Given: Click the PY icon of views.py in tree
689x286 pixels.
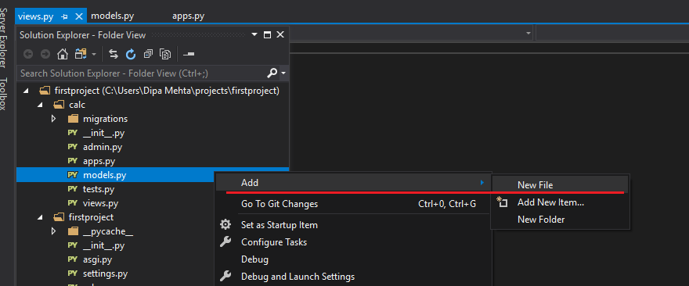Looking at the screenshot, I should click(73, 203).
